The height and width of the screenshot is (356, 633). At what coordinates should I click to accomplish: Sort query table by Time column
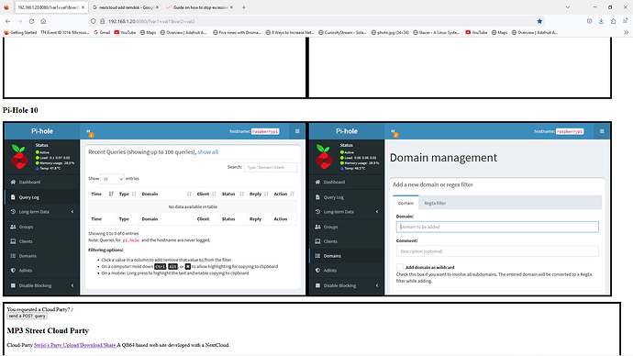[x=102, y=195]
